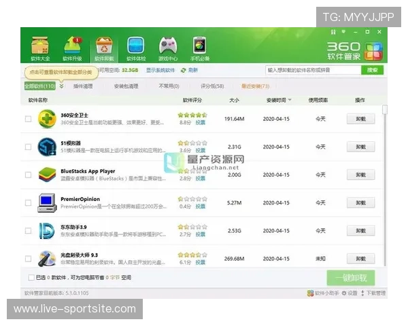Click 投票 link for PremierOpinion
The height and width of the screenshot is (326, 408).
(x=201, y=206)
